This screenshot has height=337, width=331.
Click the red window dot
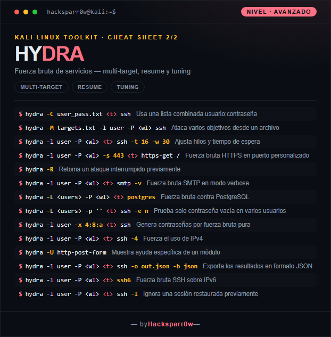tap(16, 12)
